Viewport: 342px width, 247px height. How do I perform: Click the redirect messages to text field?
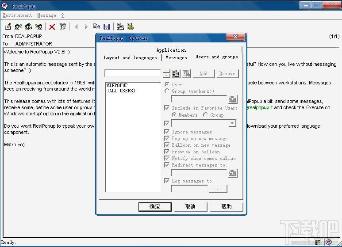[200, 173]
